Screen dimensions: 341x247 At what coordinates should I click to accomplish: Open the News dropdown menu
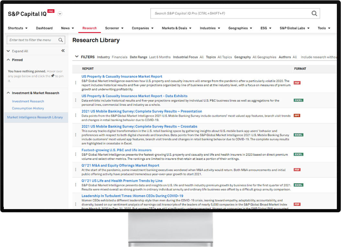point(67,28)
